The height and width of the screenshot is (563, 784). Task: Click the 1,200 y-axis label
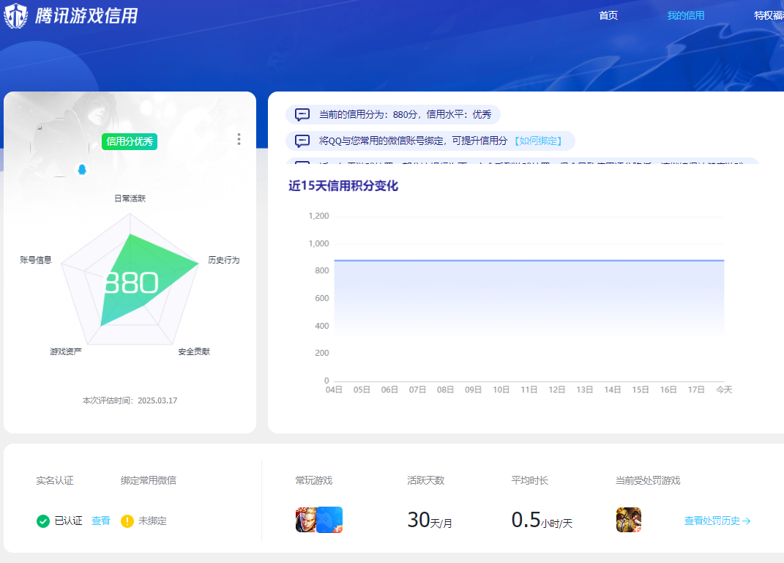coord(318,216)
